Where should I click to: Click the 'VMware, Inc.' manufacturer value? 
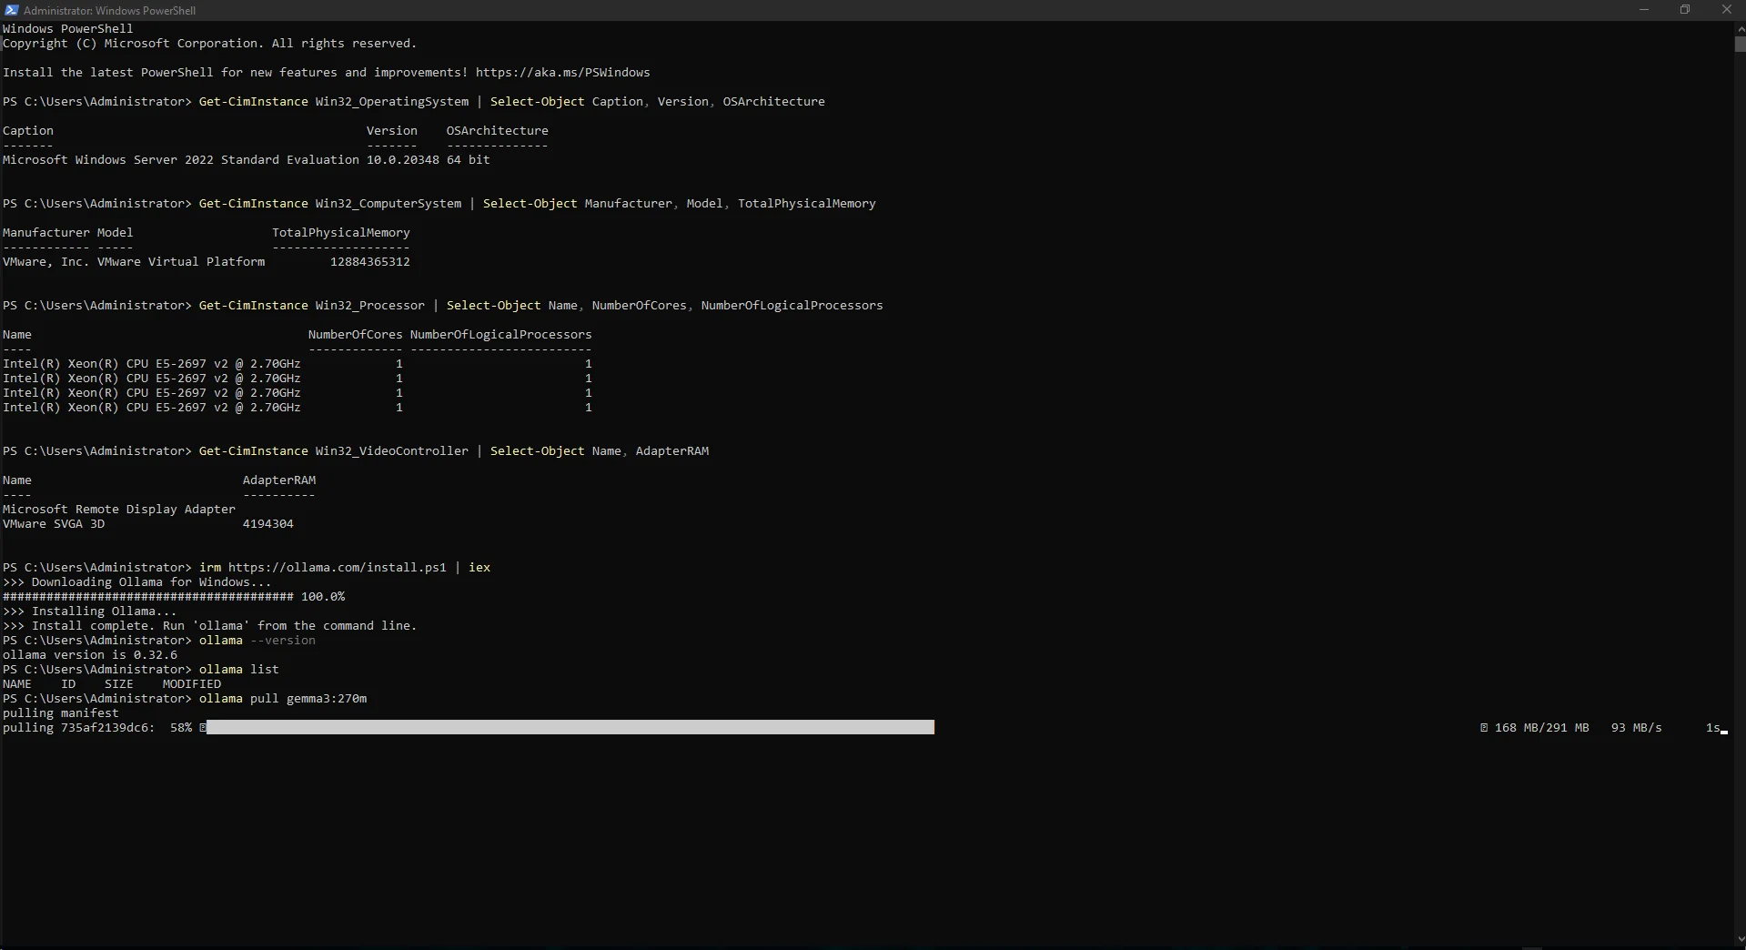pyautogui.click(x=46, y=262)
